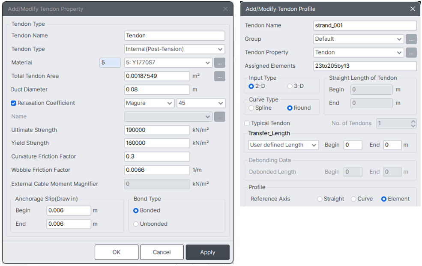Choose 3-D input type
Viewport: 422px width, 266px height.
coord(290,86)
